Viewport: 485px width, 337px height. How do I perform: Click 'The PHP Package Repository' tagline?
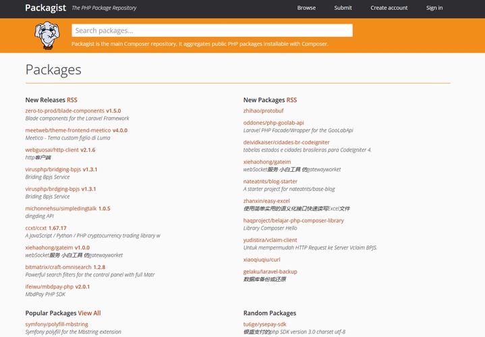(104, 8)
